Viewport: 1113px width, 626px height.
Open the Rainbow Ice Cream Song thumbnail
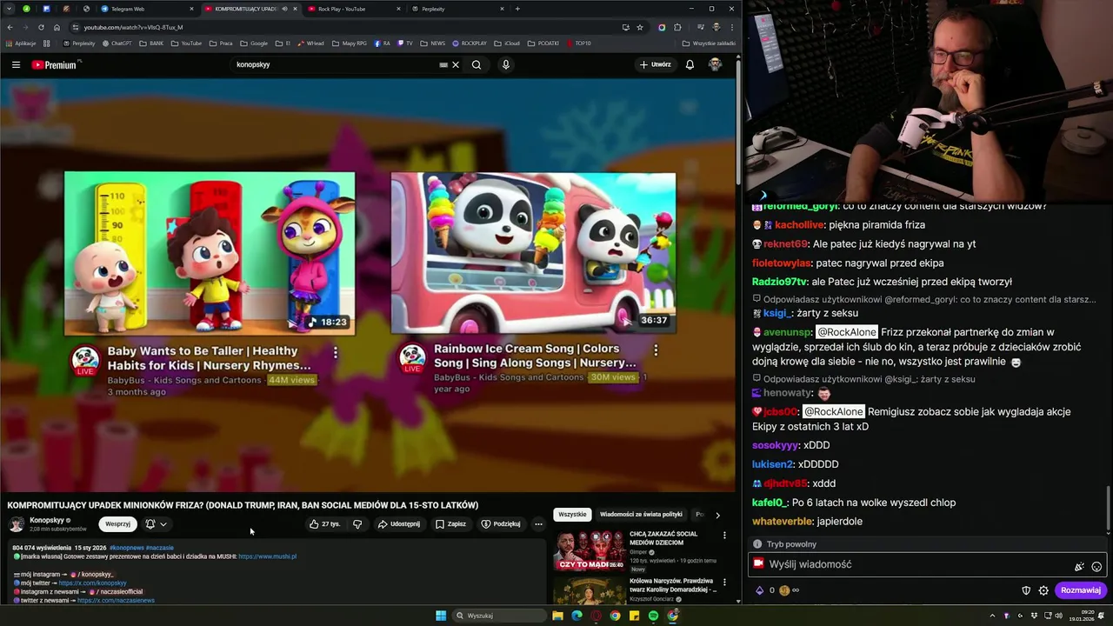coord(533,253)
